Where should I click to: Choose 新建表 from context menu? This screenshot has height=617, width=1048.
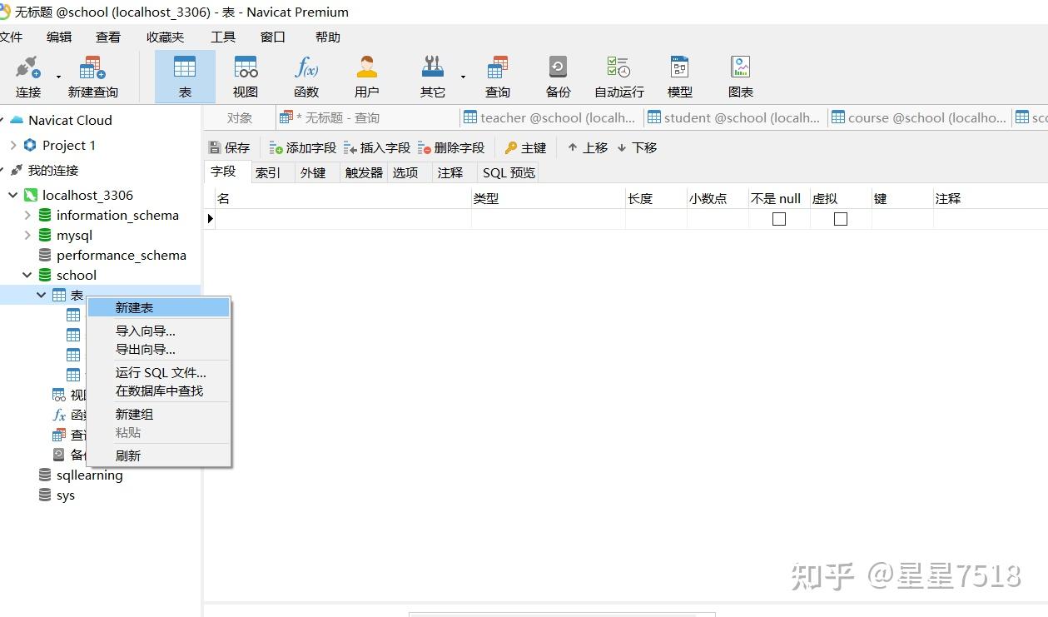[x=158, y=307]
